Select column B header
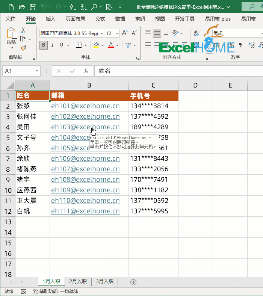The image size is (263, 296). click(89, 85)
